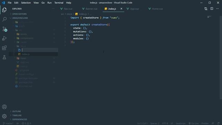
Task: Open the Explorer view icon
Action: 4,10
